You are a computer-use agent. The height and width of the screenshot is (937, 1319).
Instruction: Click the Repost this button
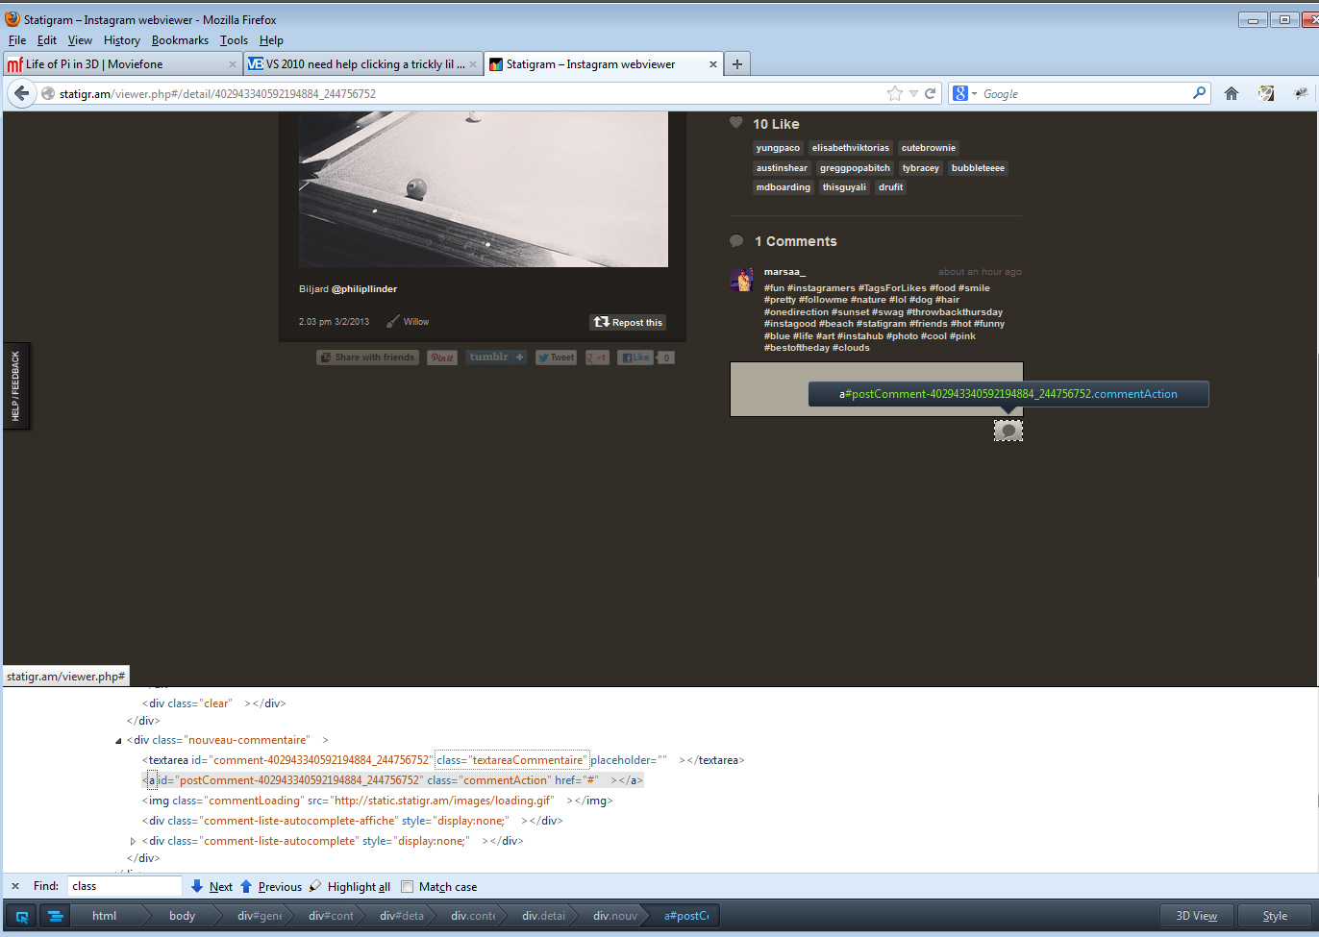click(x=628, y=322)
